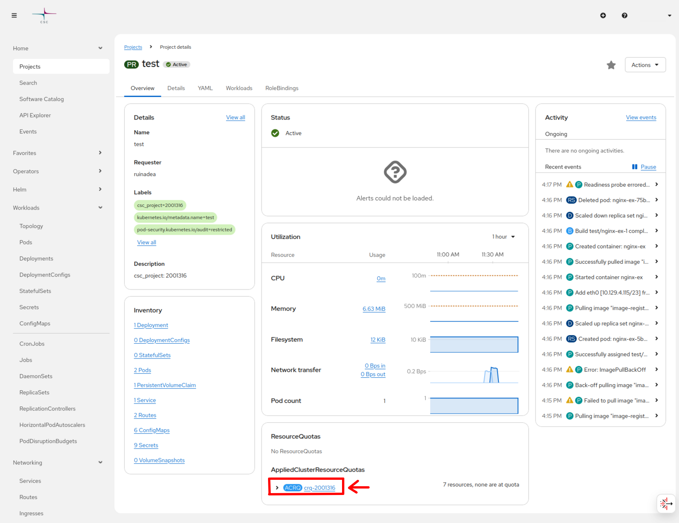Open the assistant icon at bottom right

click(666, 504)
